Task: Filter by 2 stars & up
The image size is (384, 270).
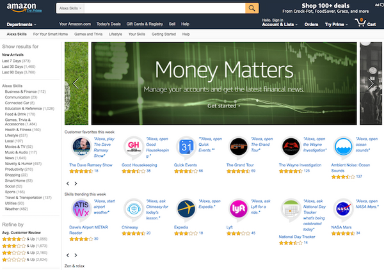Action: (x=25, y=253)
